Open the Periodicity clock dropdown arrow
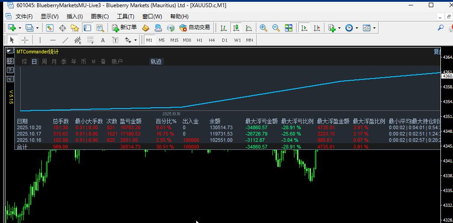 [357, 28]
